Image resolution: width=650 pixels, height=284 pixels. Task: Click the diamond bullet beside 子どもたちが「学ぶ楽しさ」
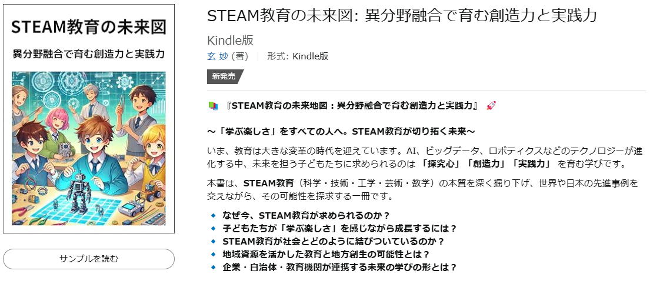pos(213,228)
